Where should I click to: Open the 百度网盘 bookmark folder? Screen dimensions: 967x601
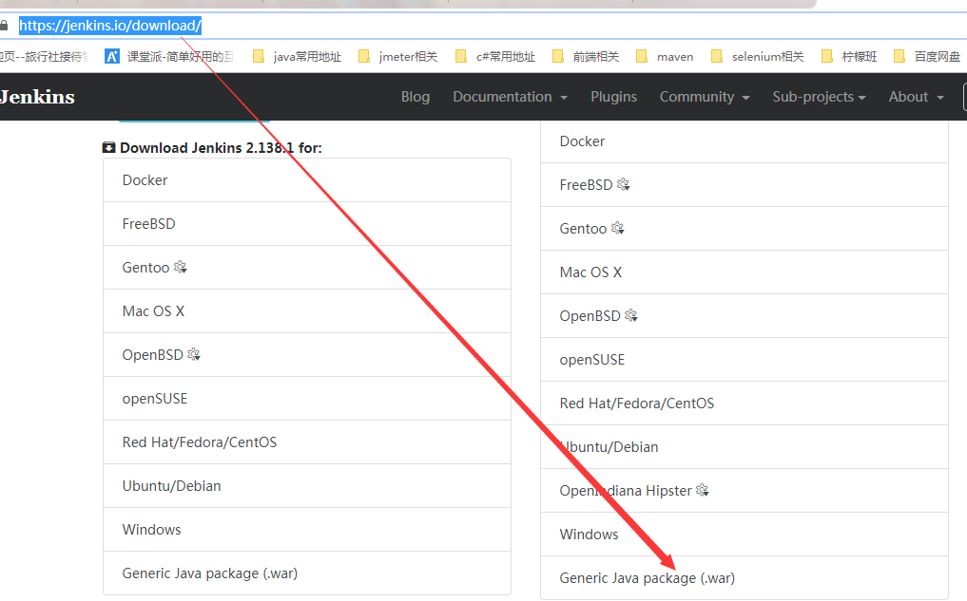click(927, 57)
